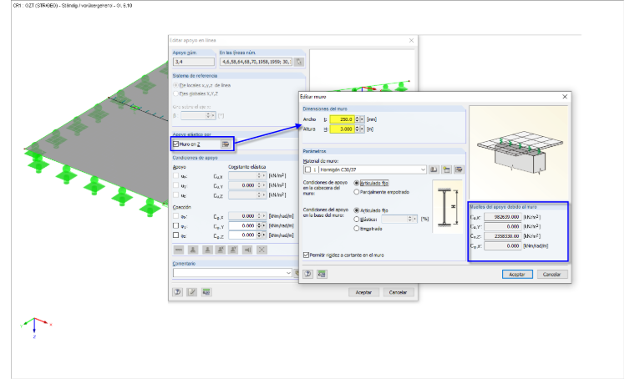
Task: Click Cancelar in Editar apoyo en línea
Action: click(x=398, y=292)
